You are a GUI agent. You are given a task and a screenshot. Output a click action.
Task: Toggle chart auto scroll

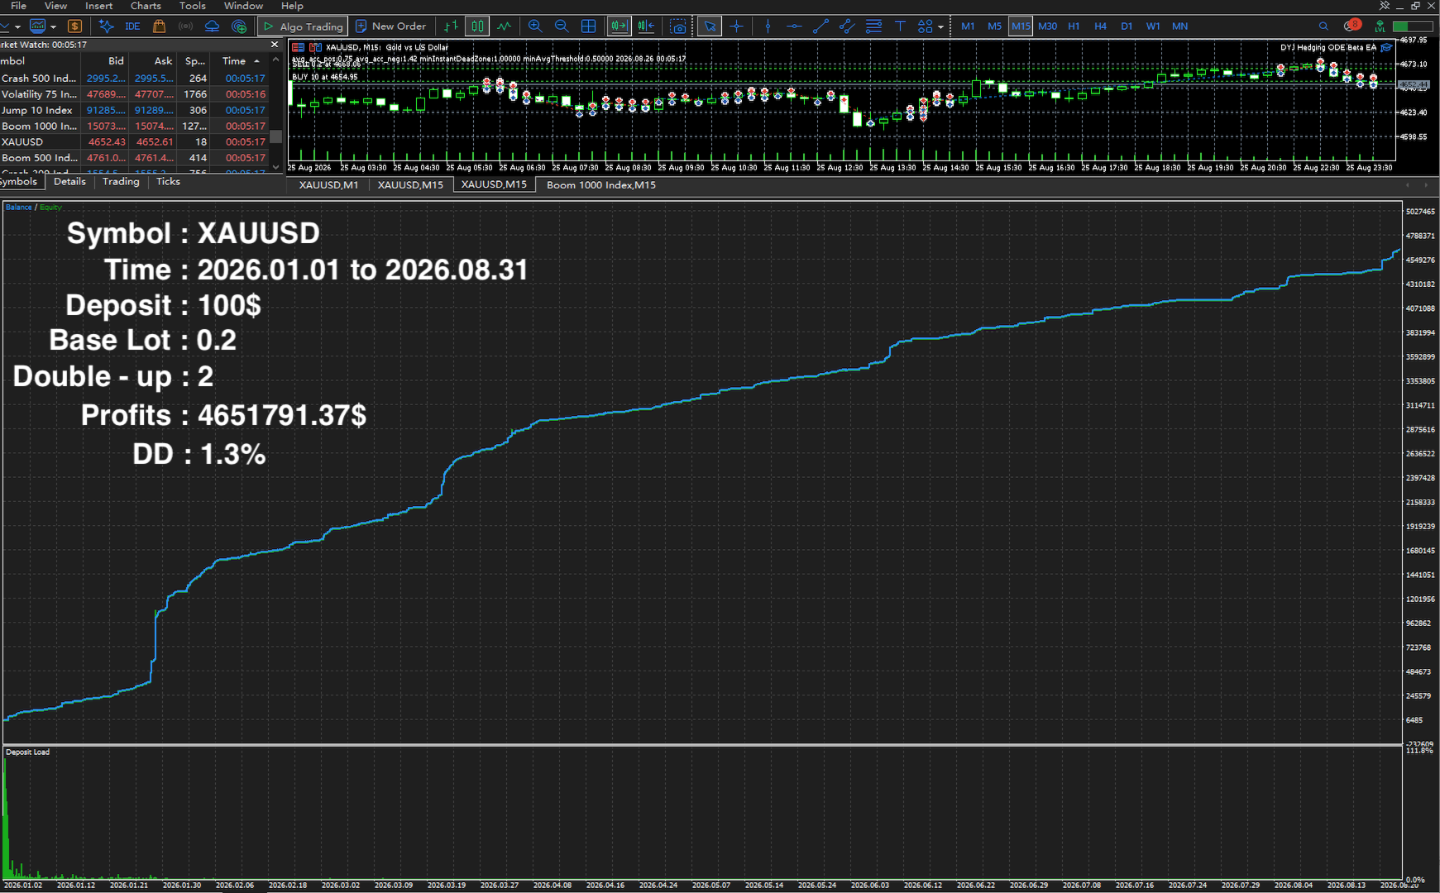(x=619, y=26)
